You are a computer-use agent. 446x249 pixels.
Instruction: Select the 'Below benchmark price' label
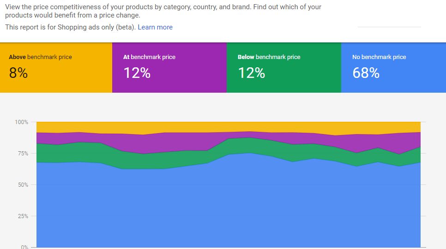pos(269,57)
